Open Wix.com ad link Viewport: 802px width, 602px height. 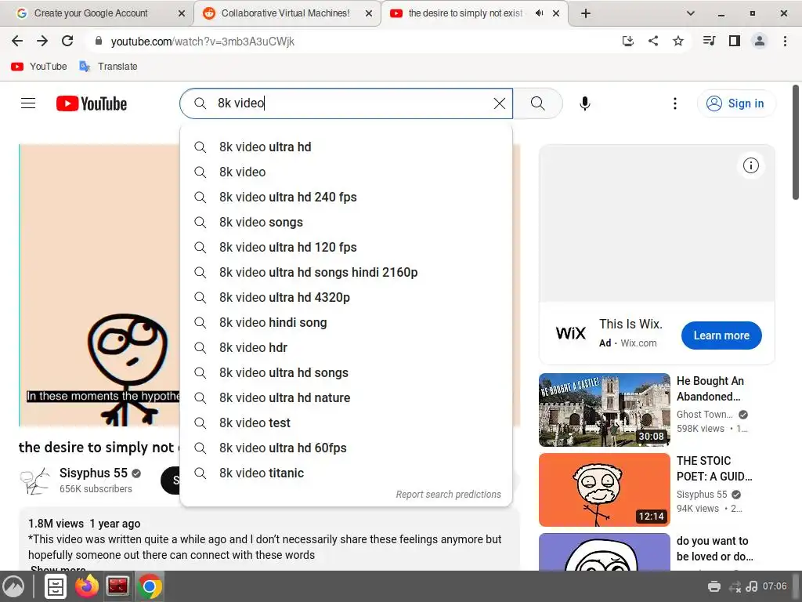click(638, 343)
